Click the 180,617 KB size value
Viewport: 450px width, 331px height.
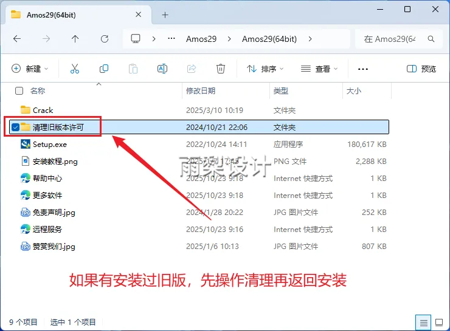click(367, 144)
